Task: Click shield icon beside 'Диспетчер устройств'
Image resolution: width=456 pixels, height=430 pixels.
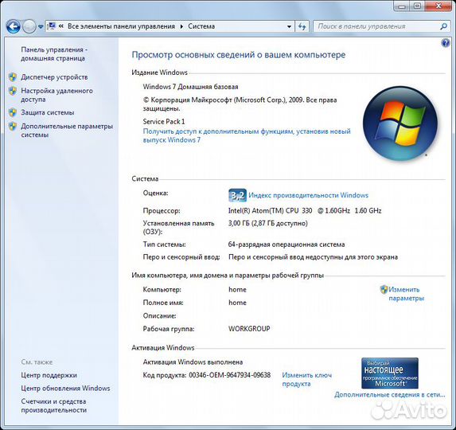Action: coord(13,77)
